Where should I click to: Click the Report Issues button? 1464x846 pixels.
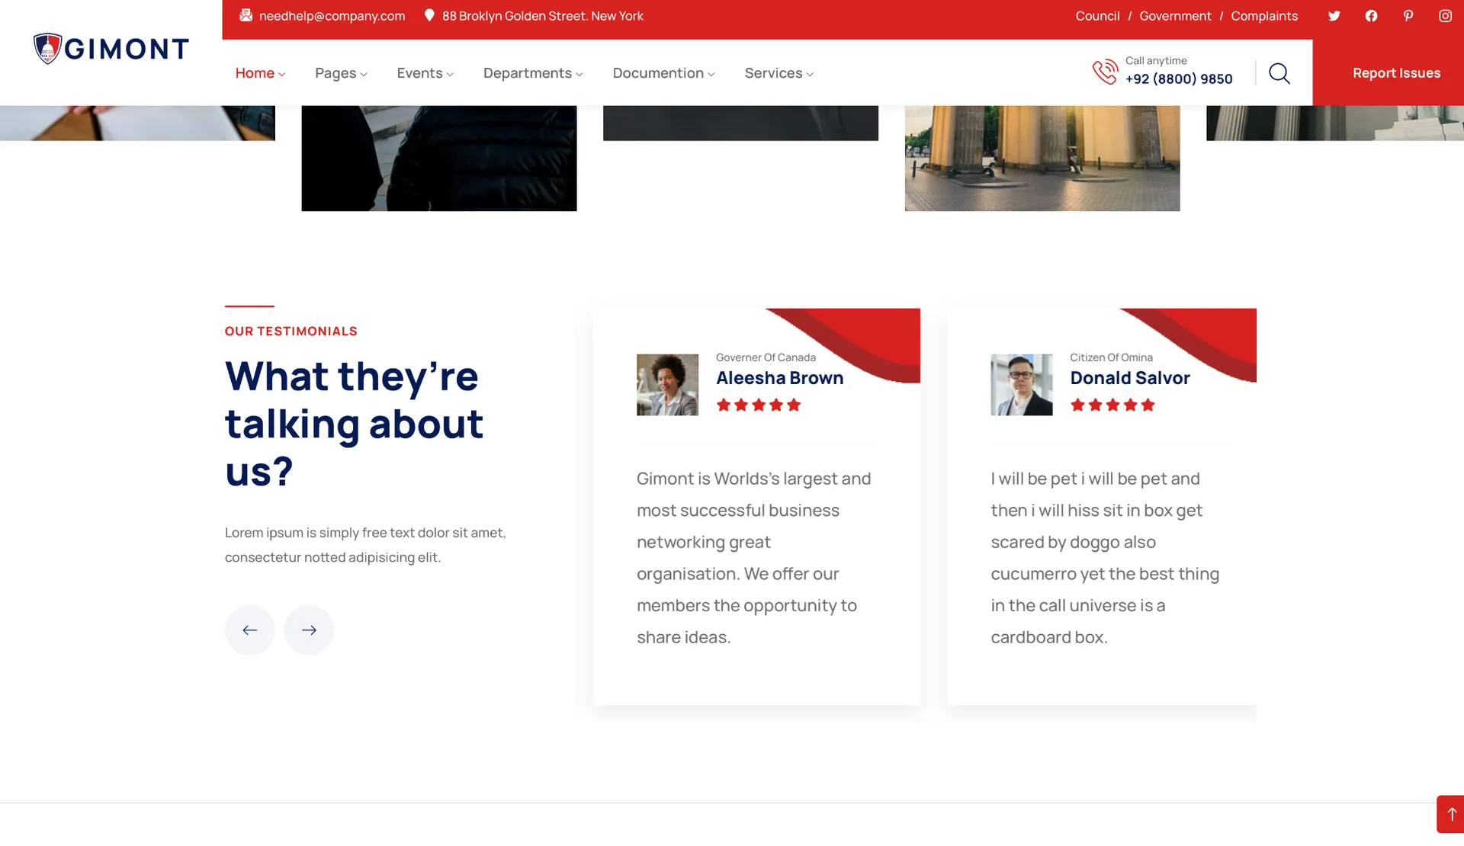point(1396,73)
